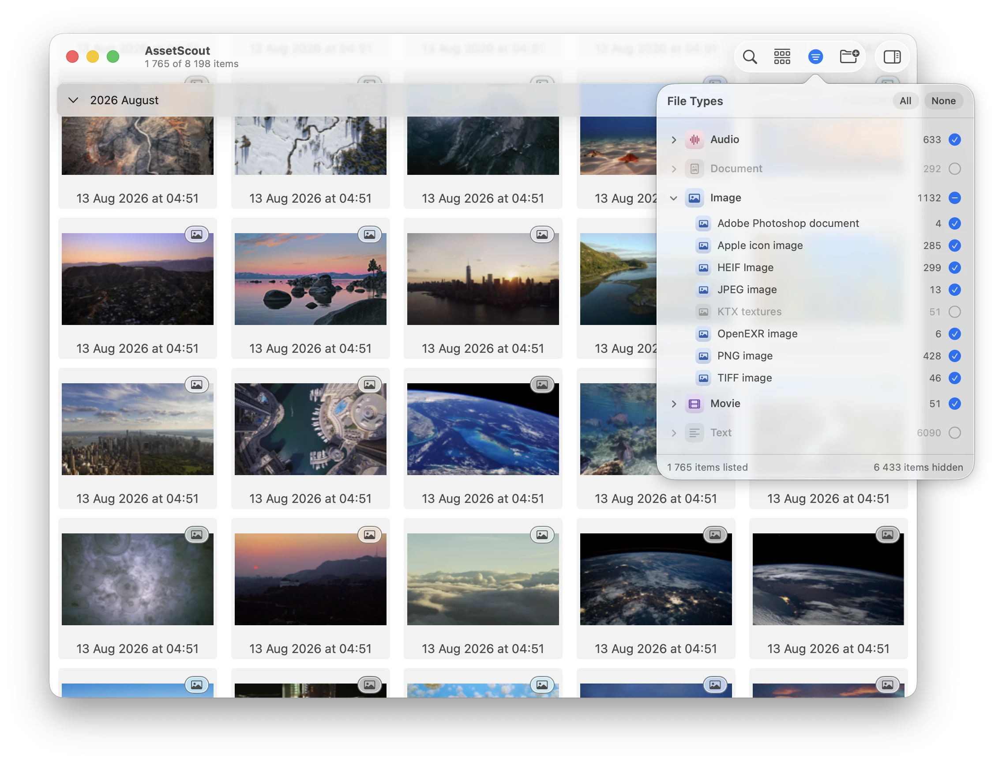Image resolution: width=1006 pixels, height=763 pixels.
Task: Click the Image count '1132'
Action: coord(929,199)
